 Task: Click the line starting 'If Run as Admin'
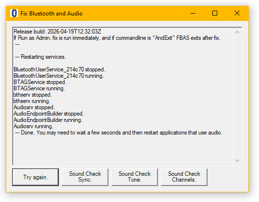[117, 38]
